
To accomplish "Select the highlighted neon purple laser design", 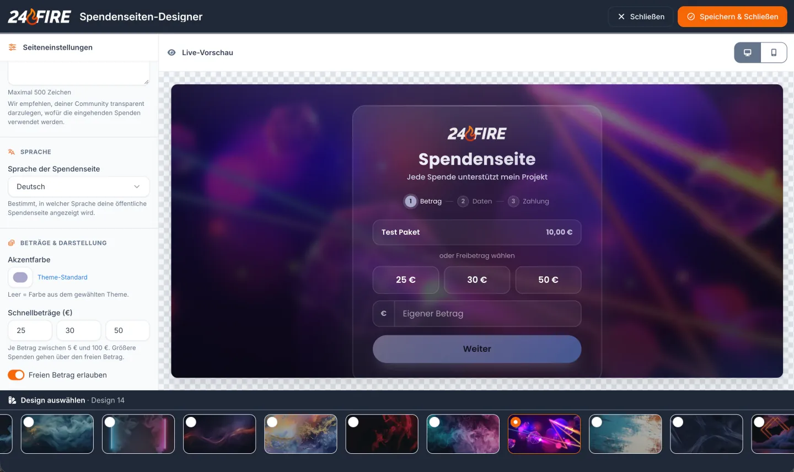I will [544, 434].
